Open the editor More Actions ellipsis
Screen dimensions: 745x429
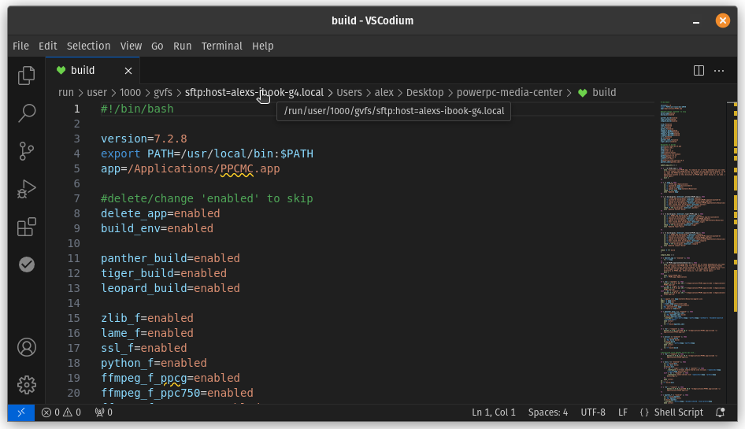coord(718,71)
